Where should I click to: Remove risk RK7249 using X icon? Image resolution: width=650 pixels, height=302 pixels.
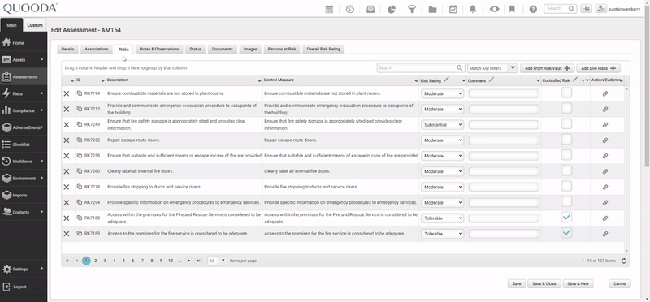click(x=67, y=125)
